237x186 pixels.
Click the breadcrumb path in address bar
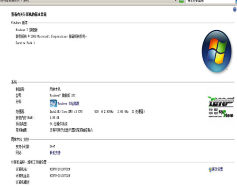click(x=15, y=1)
